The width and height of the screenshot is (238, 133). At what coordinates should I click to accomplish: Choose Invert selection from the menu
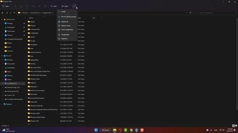tap(67, 30)
